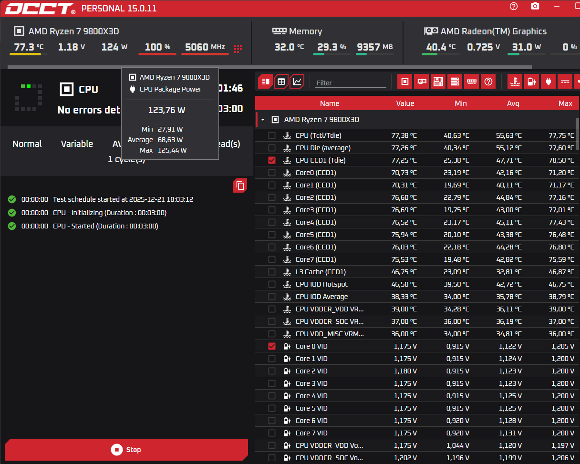Click the CPU 100 % usage bar

click(157, 54)
